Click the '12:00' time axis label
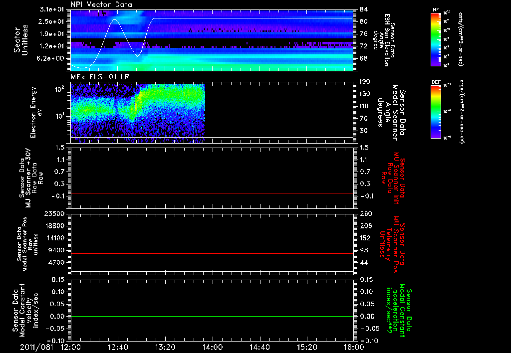 tap(71, 347)
